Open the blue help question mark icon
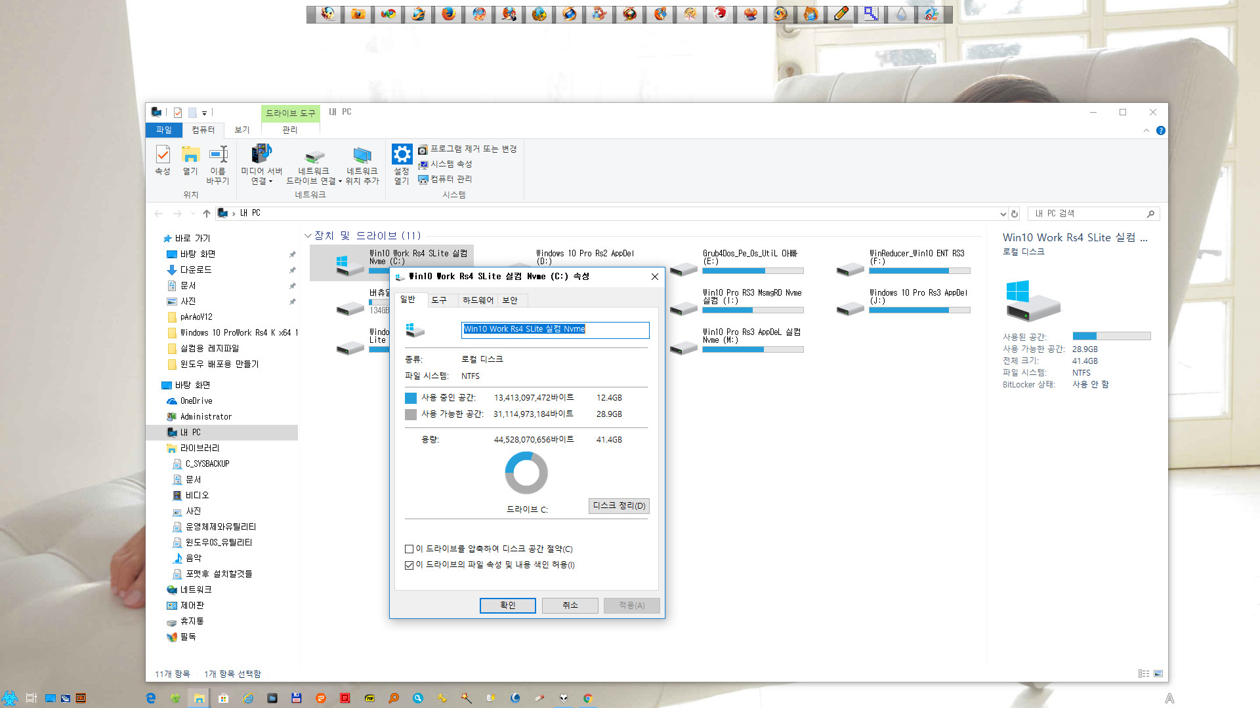The width and height of the screenshot is (1260, 708). [1160, 130]
